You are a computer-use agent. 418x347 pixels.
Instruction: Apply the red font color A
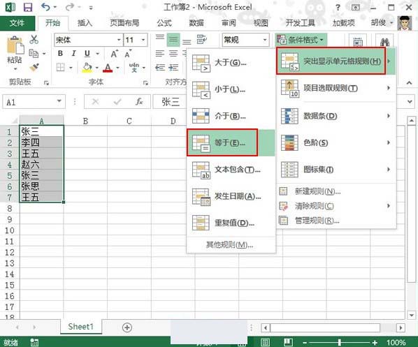(108, 68)
